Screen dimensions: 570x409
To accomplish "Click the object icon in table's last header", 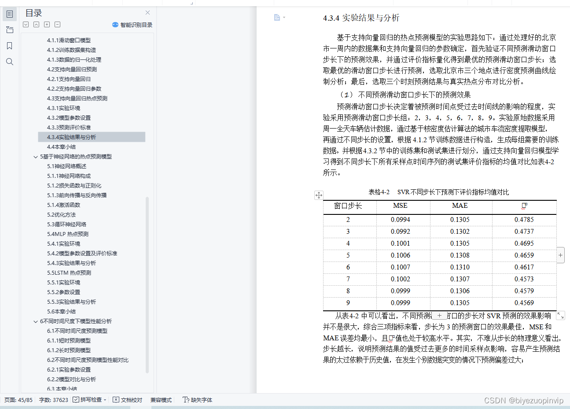I will coord(524,206).
